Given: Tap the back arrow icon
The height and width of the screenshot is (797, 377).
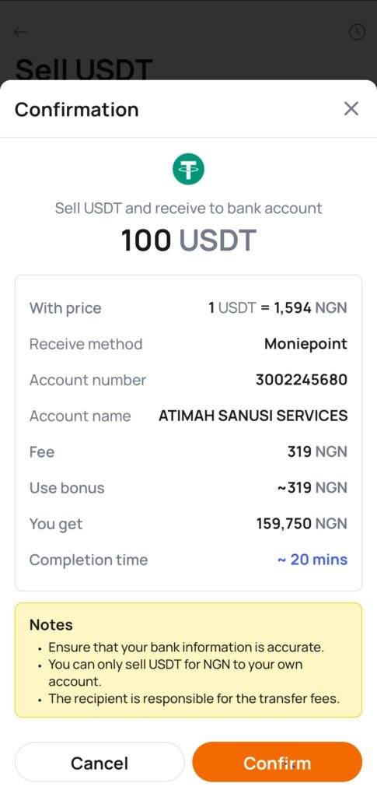Looking at the screenshot, I should (x=19, y=32).
